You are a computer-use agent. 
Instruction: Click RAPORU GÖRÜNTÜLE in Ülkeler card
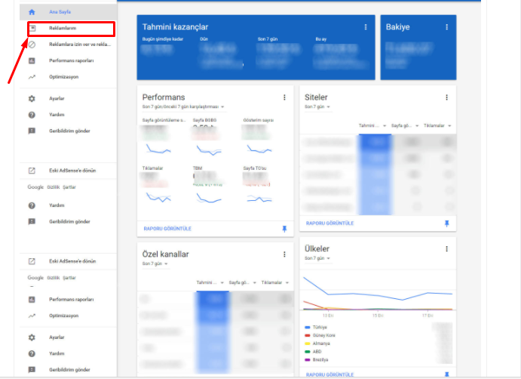(329, 374)
